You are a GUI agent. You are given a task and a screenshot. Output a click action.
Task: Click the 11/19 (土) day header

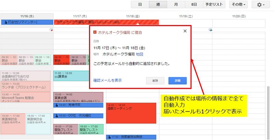[x=186, y=16]
